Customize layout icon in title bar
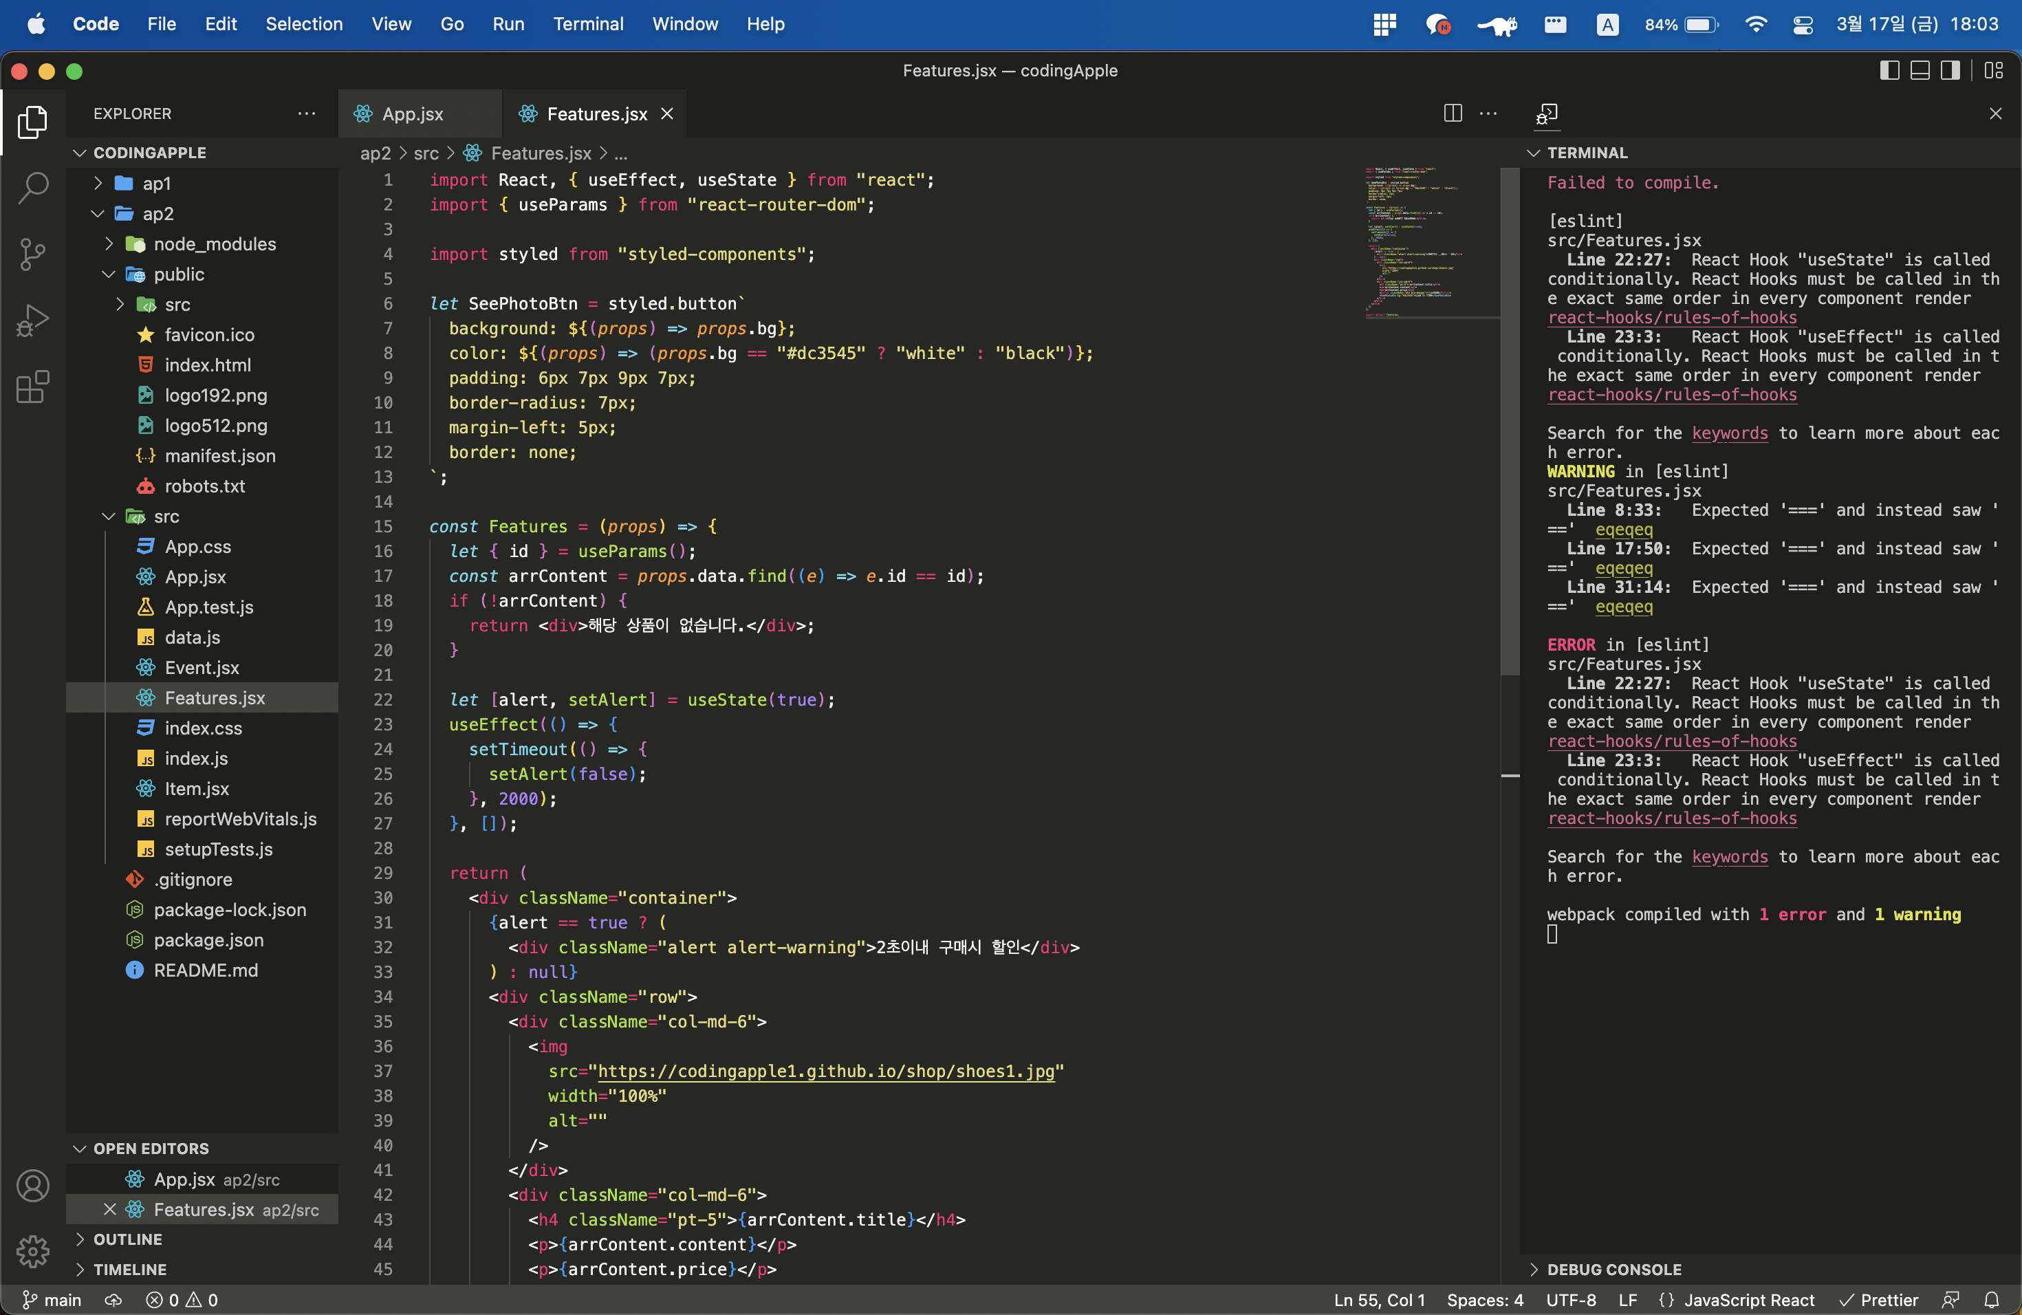 click(x=1994, y=71)
